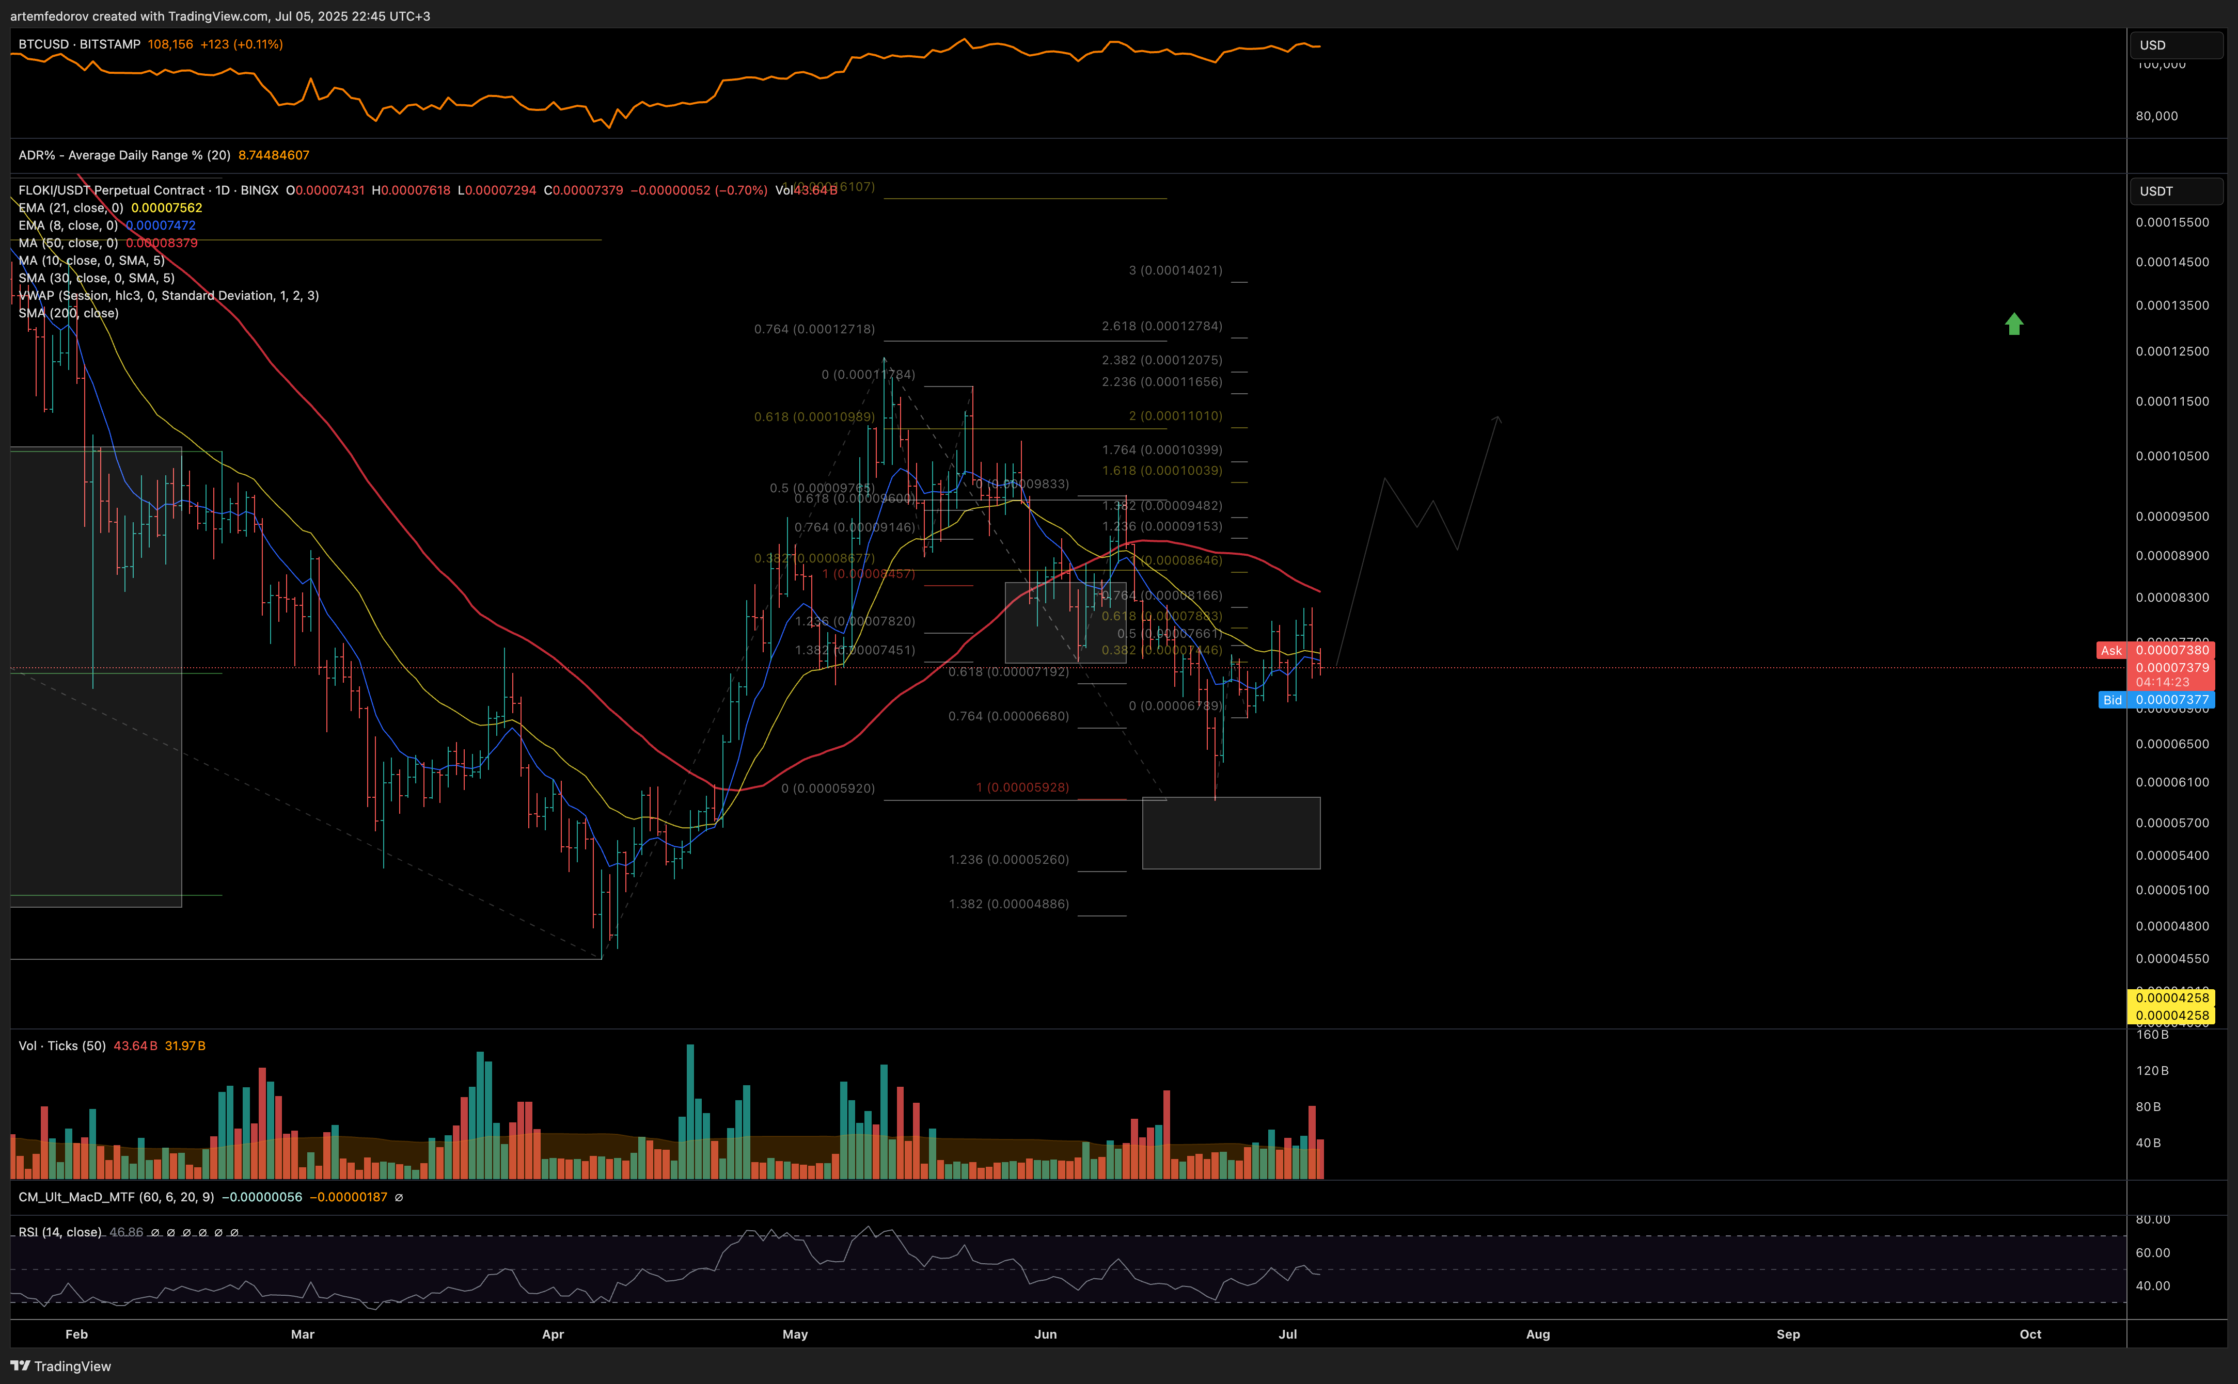Screen dimensions: 2238x1384
Task: Select the Vol · Ticks (50) legend
Action: point(62,1046)
